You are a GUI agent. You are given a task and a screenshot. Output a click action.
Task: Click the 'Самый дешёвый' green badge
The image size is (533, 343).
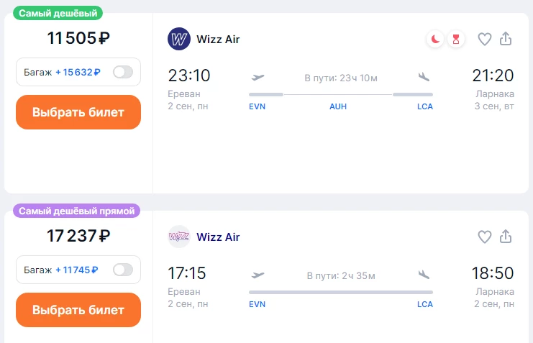point(58,13)
